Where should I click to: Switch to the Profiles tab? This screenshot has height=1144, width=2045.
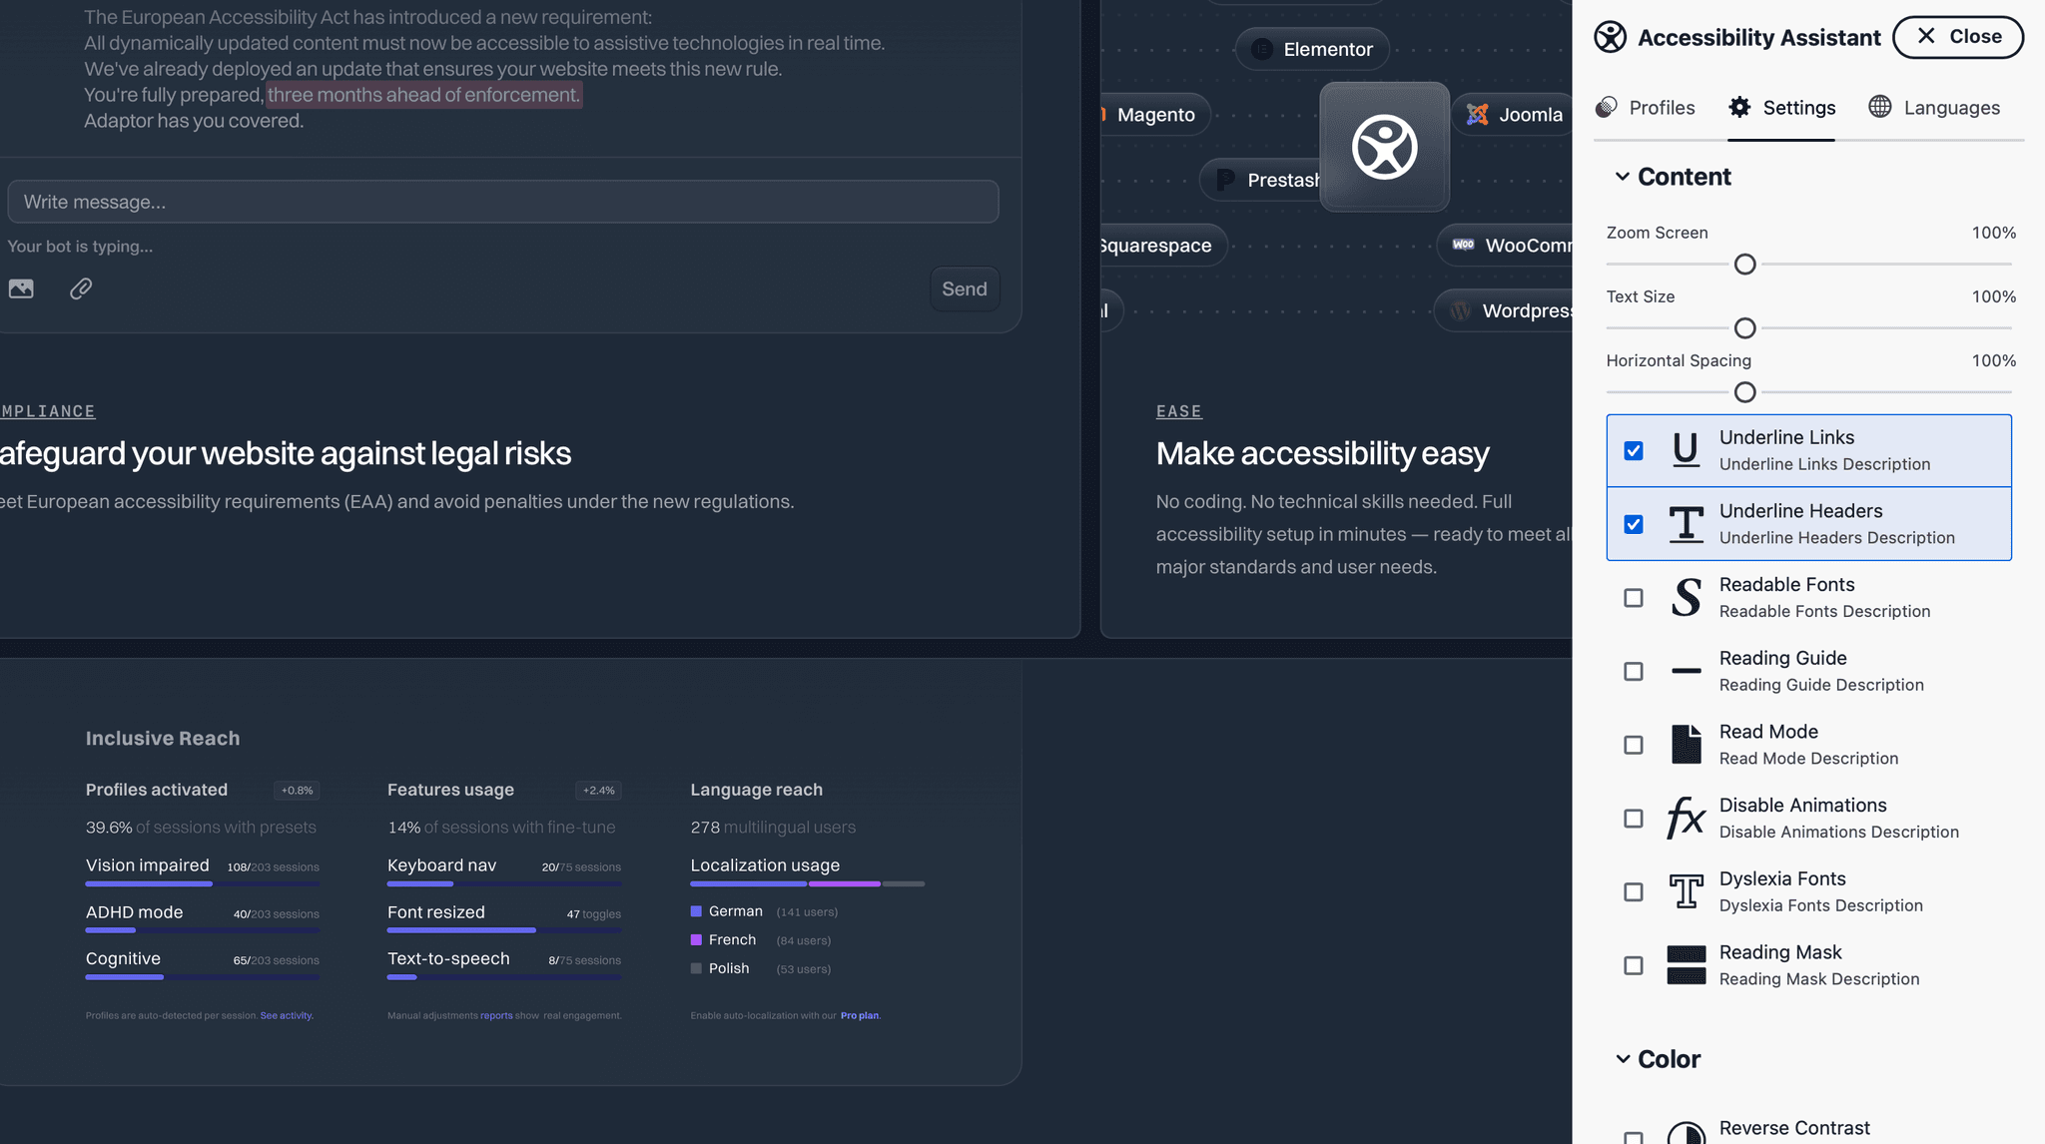coord(1646,108)
